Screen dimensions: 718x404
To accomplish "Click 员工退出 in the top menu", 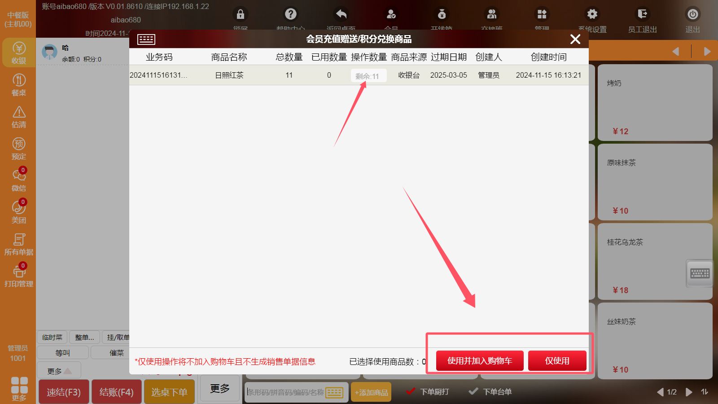I will [x=642, y=20].
